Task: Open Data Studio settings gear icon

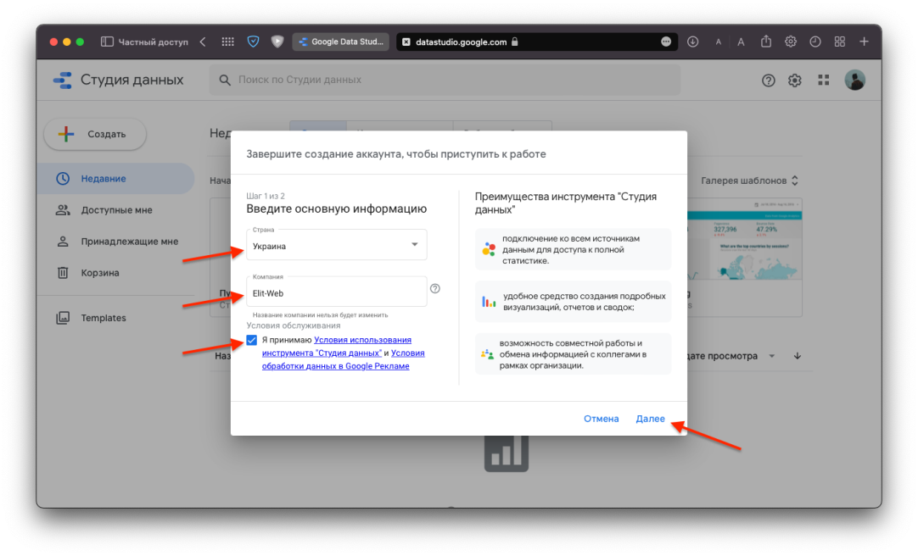Action: [794, 81]
